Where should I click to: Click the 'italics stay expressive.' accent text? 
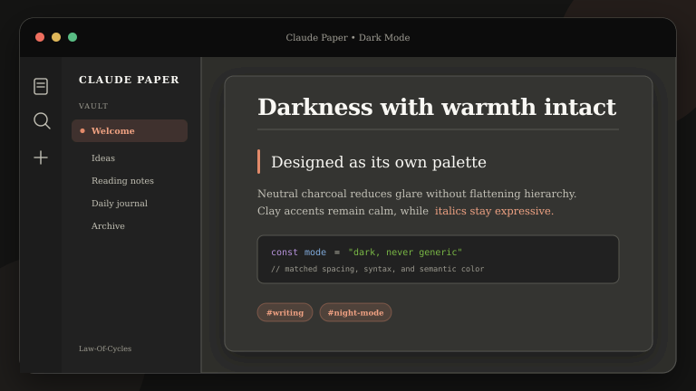(494, 211)
